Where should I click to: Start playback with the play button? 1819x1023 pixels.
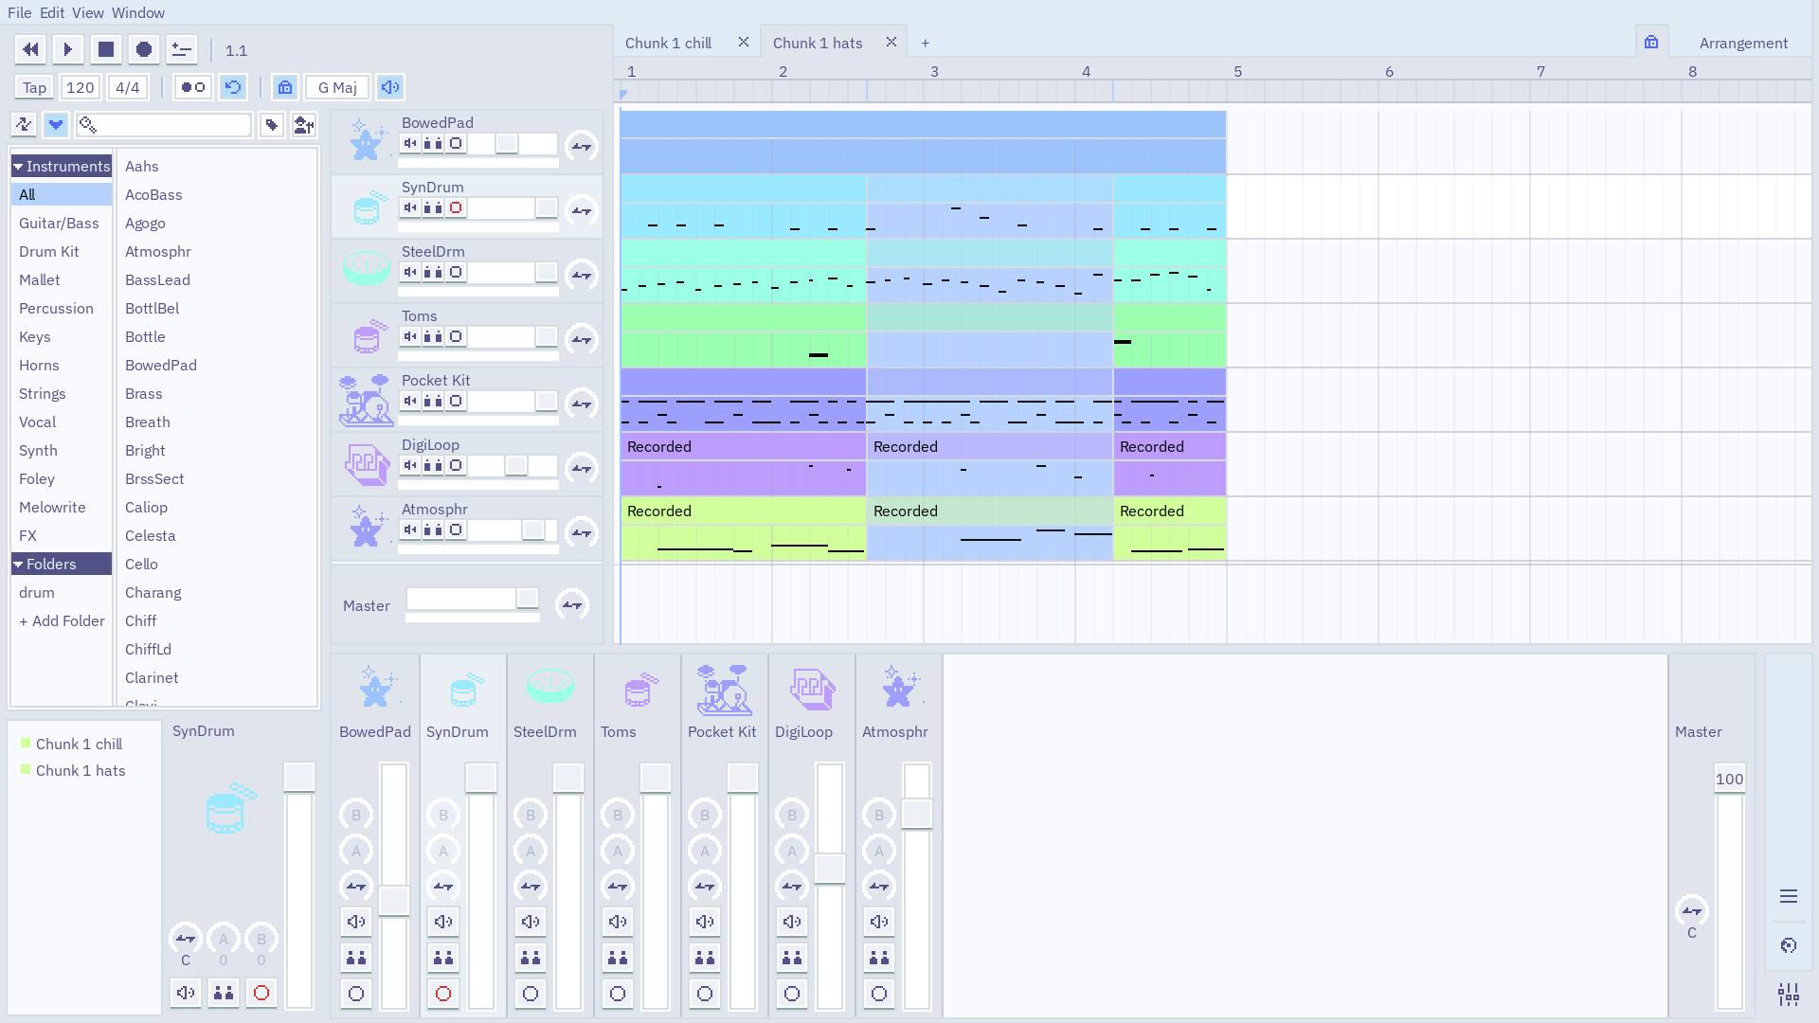(68, 49)
